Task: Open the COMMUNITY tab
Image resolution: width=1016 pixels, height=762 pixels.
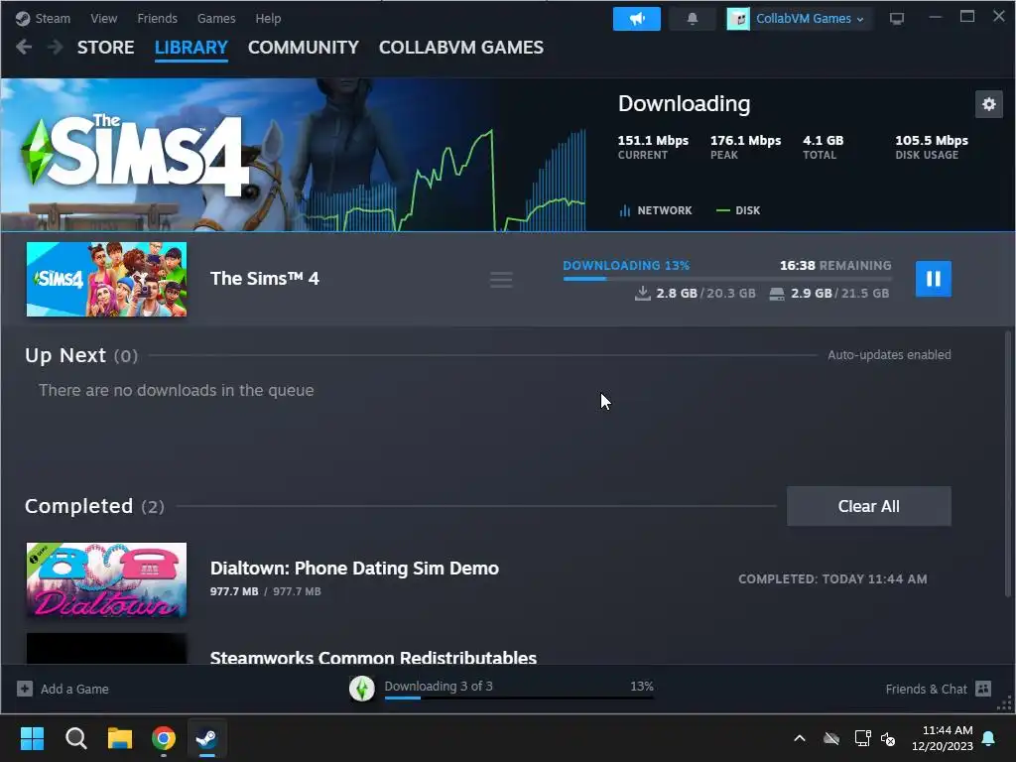Action: click(304, 48)
